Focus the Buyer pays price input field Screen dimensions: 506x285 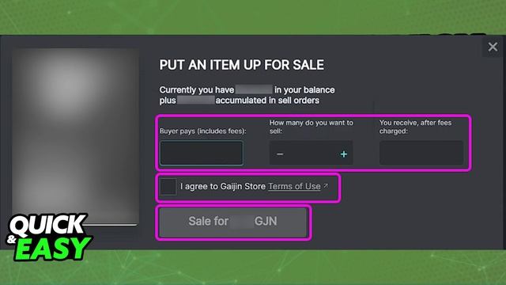click(202, 153)
